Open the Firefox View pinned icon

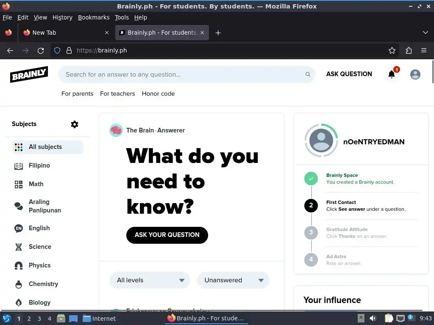click(x=8, y=33)
